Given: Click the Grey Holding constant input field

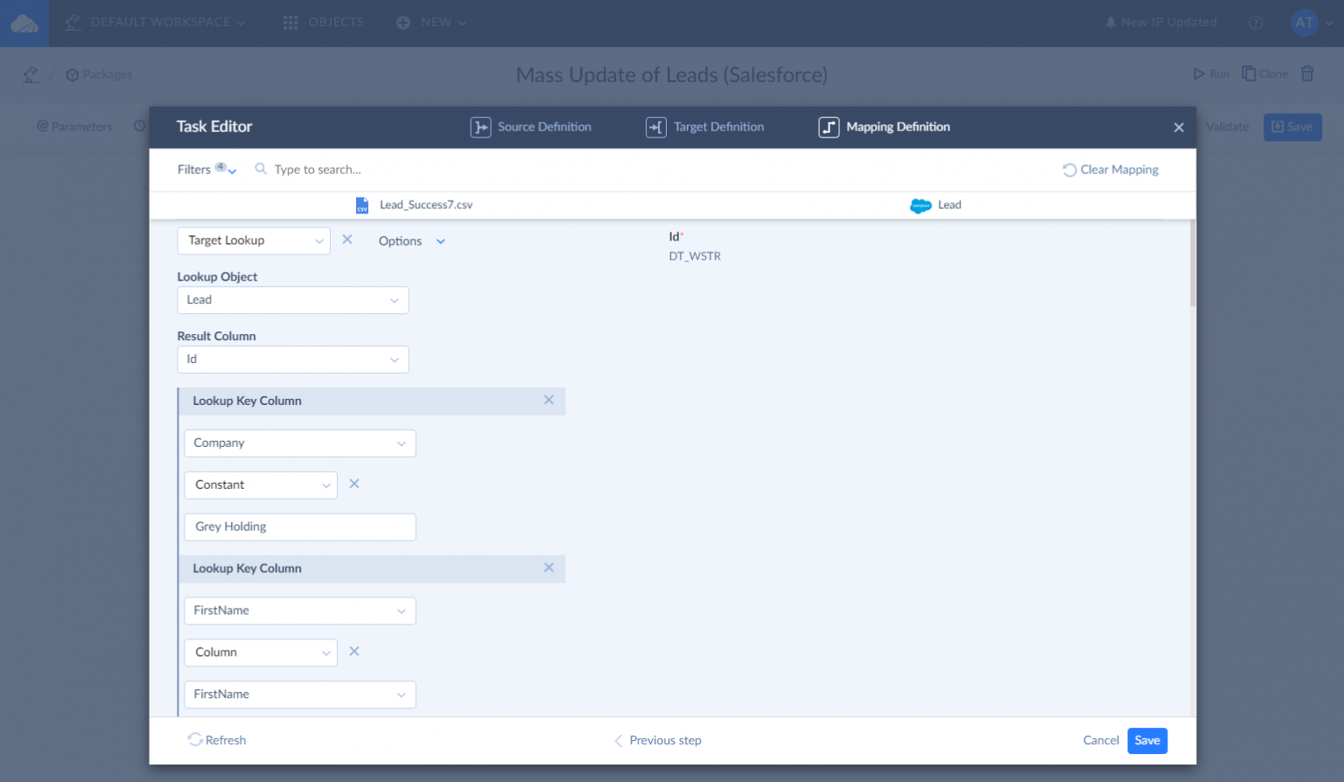Looking at the screenshot, I should click(x=299, y=527).
